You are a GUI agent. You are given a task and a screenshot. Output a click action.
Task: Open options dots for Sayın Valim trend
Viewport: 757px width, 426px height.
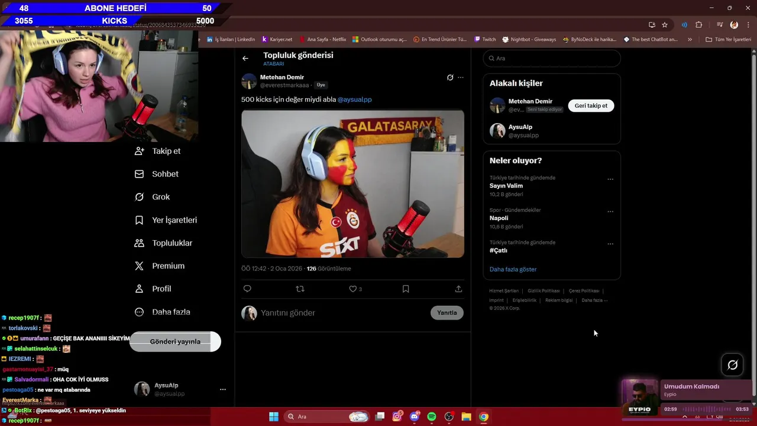(610, 179)
